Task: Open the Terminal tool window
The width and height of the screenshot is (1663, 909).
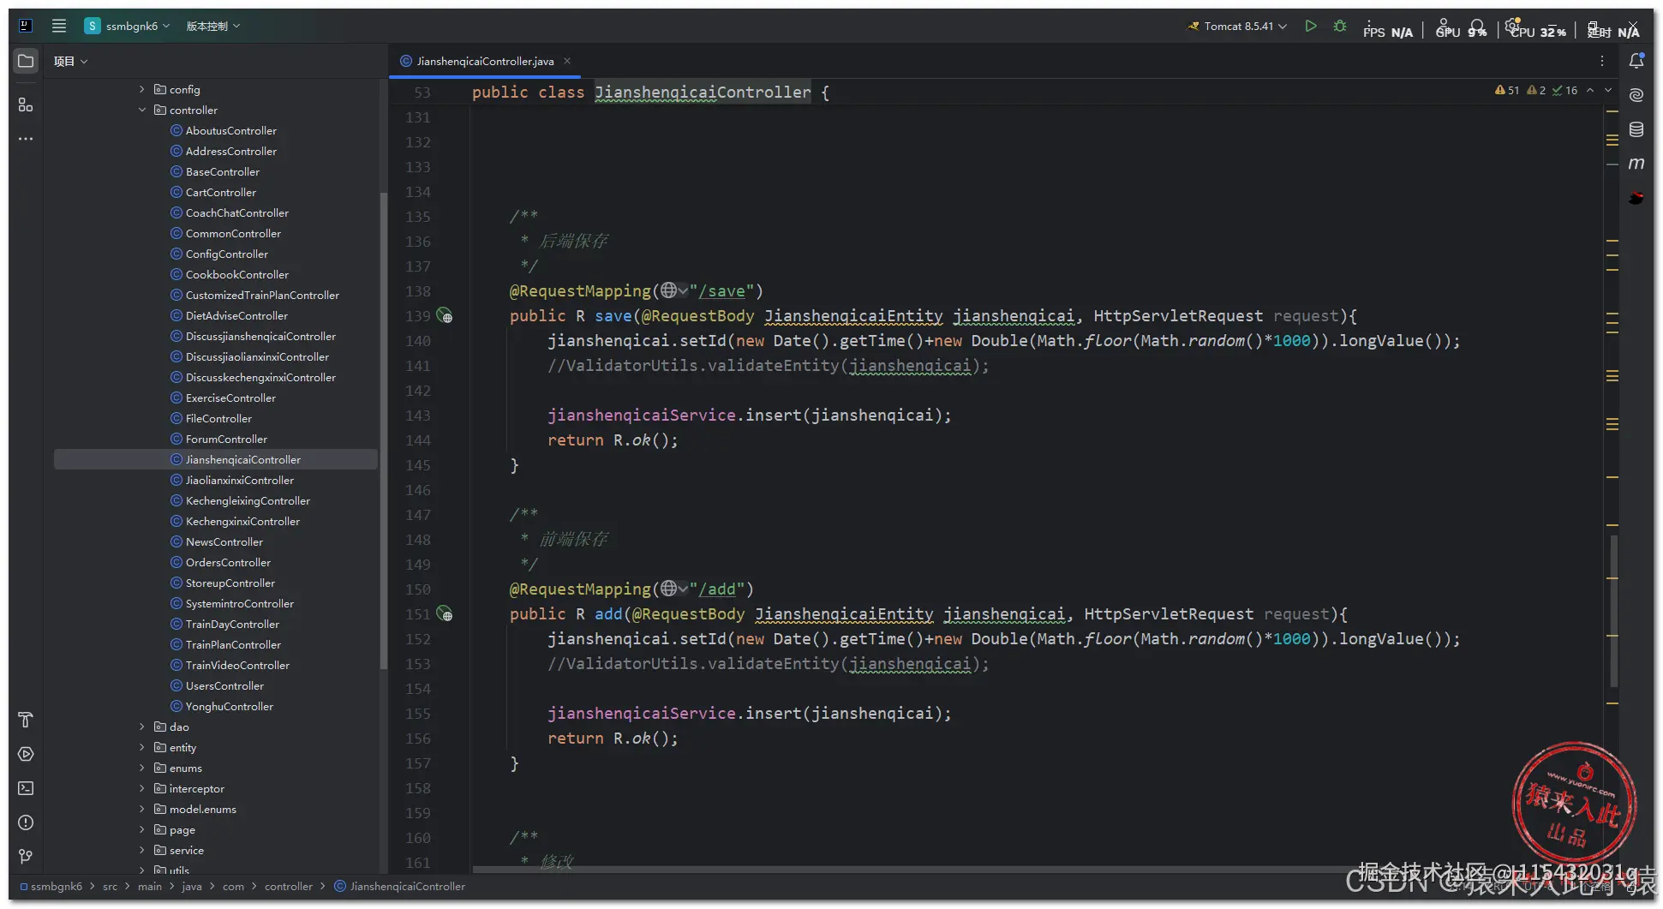Action: tap(26, 788)
